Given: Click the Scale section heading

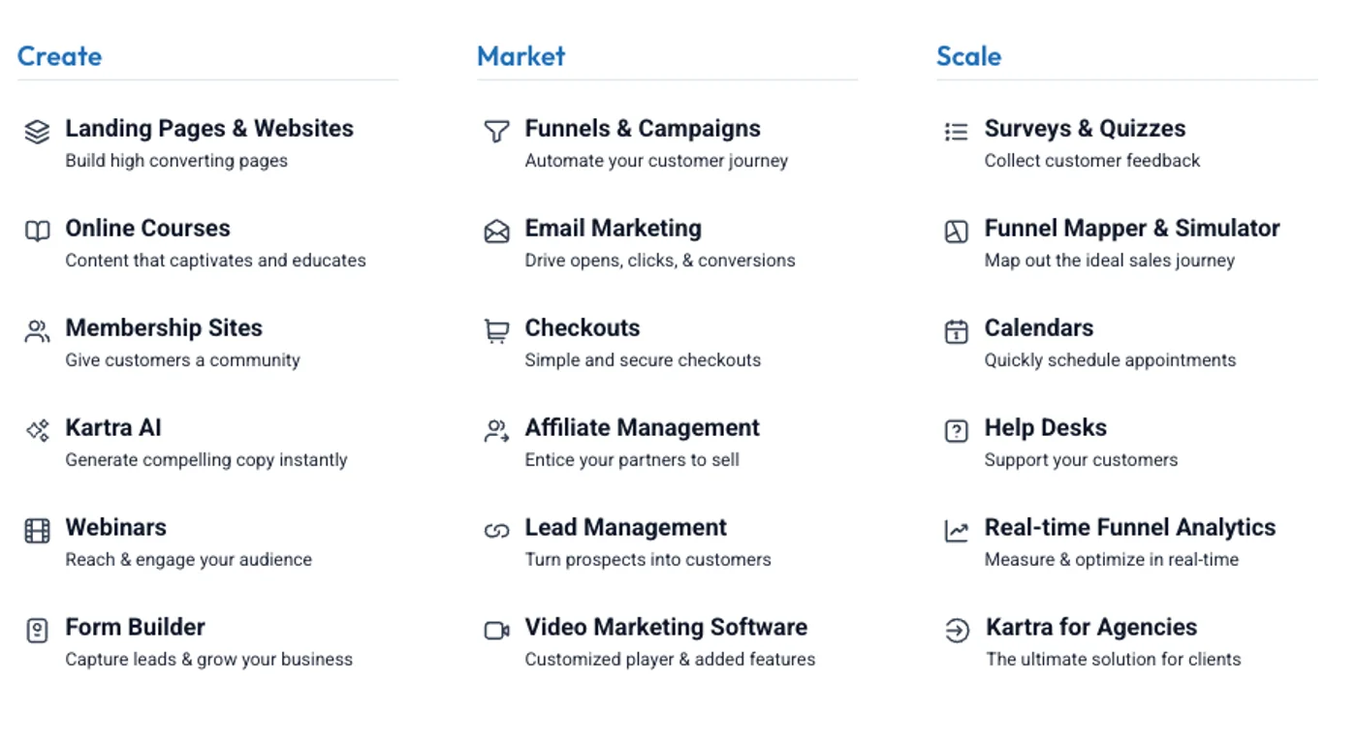Looking at the screenshot, I should pos(968,56).
